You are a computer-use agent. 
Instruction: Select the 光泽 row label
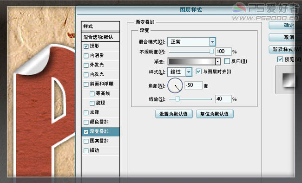click(x=94, y=112)
